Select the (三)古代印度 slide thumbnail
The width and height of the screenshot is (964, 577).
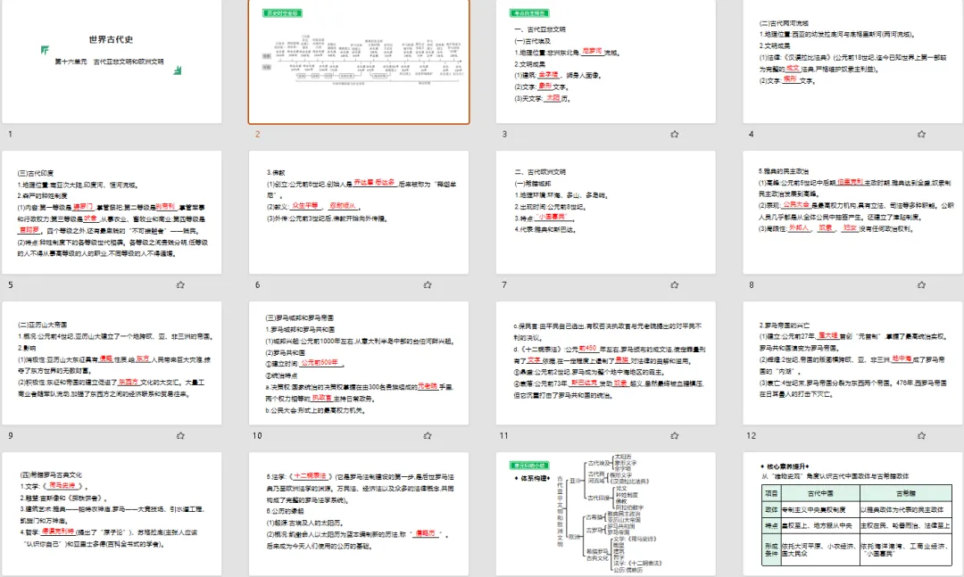(112, 212)
